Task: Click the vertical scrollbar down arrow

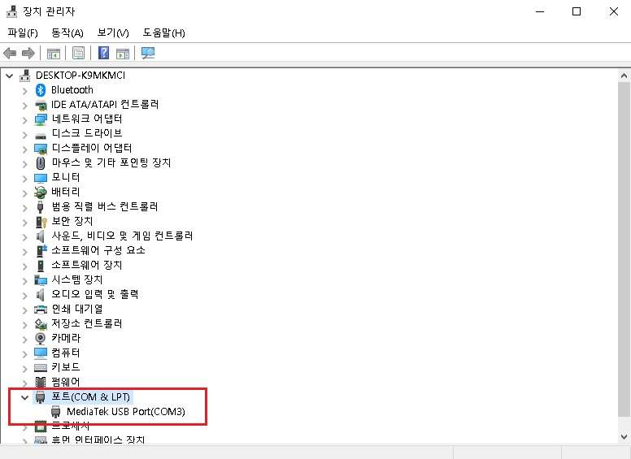Action: click(x=624, y=438)
